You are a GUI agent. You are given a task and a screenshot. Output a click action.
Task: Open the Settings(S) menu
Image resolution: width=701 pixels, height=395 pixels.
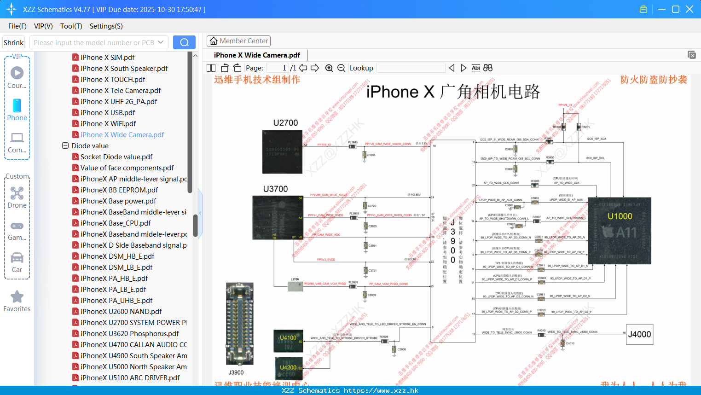[x=106, y=26]
